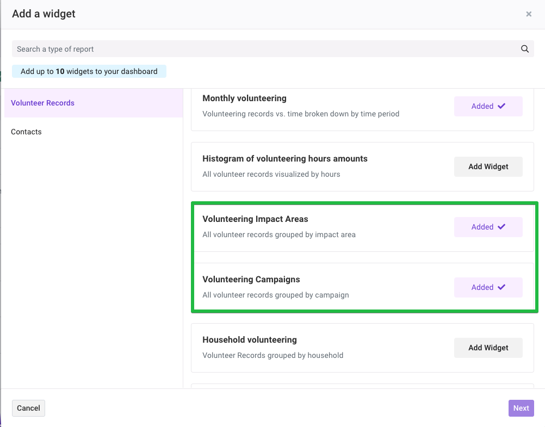Screen dimensions: 545x427
Task: Add the Histogram of volunteering hours widget
Action: (488, 166)
